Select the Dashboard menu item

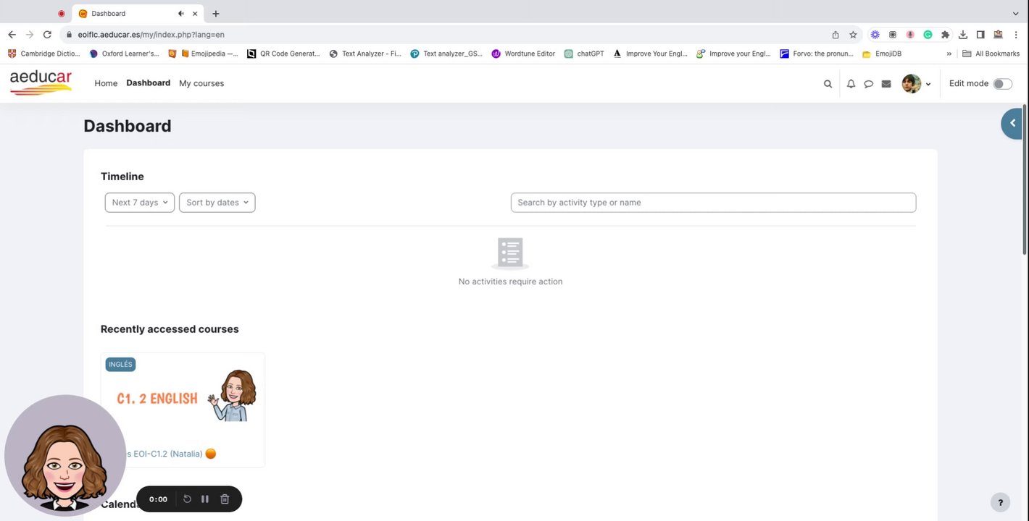click(148, 83)
